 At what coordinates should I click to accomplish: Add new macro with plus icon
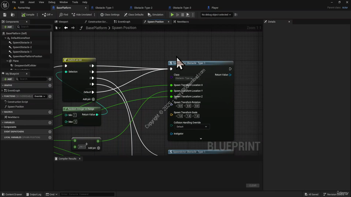click(x=50, y=112)
